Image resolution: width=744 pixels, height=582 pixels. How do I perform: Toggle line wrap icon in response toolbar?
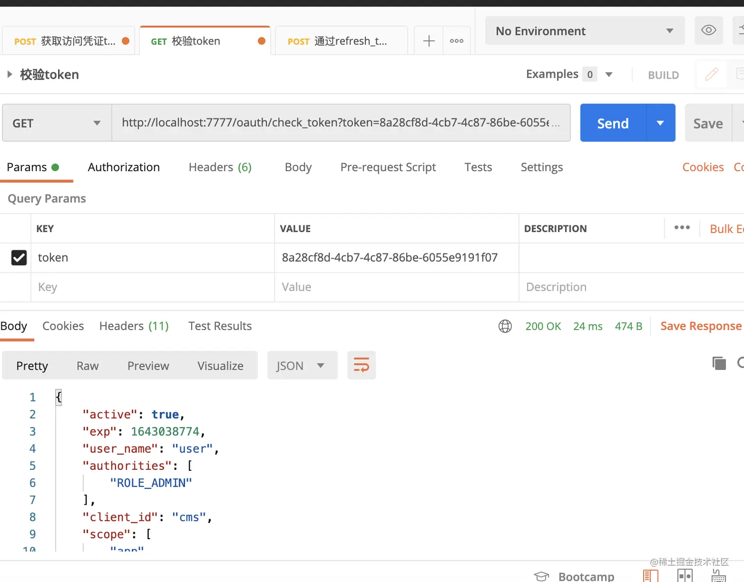click(x=361, y=366)
